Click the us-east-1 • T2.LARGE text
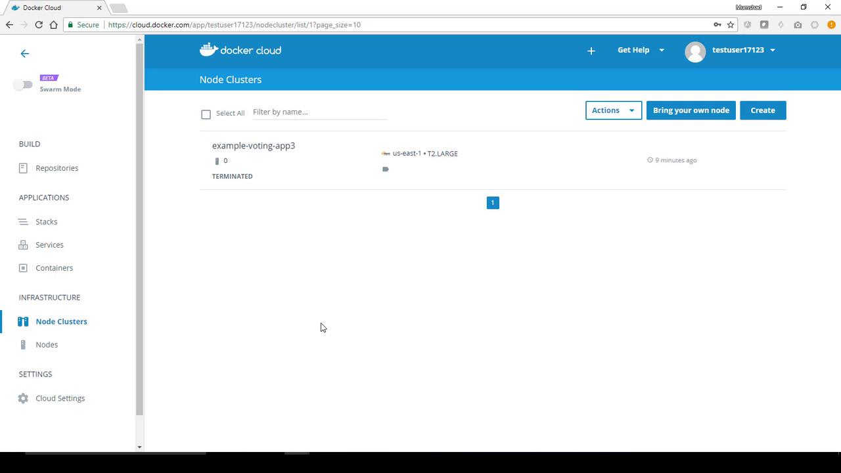This screenshot has height=473, width=841. 425,154
